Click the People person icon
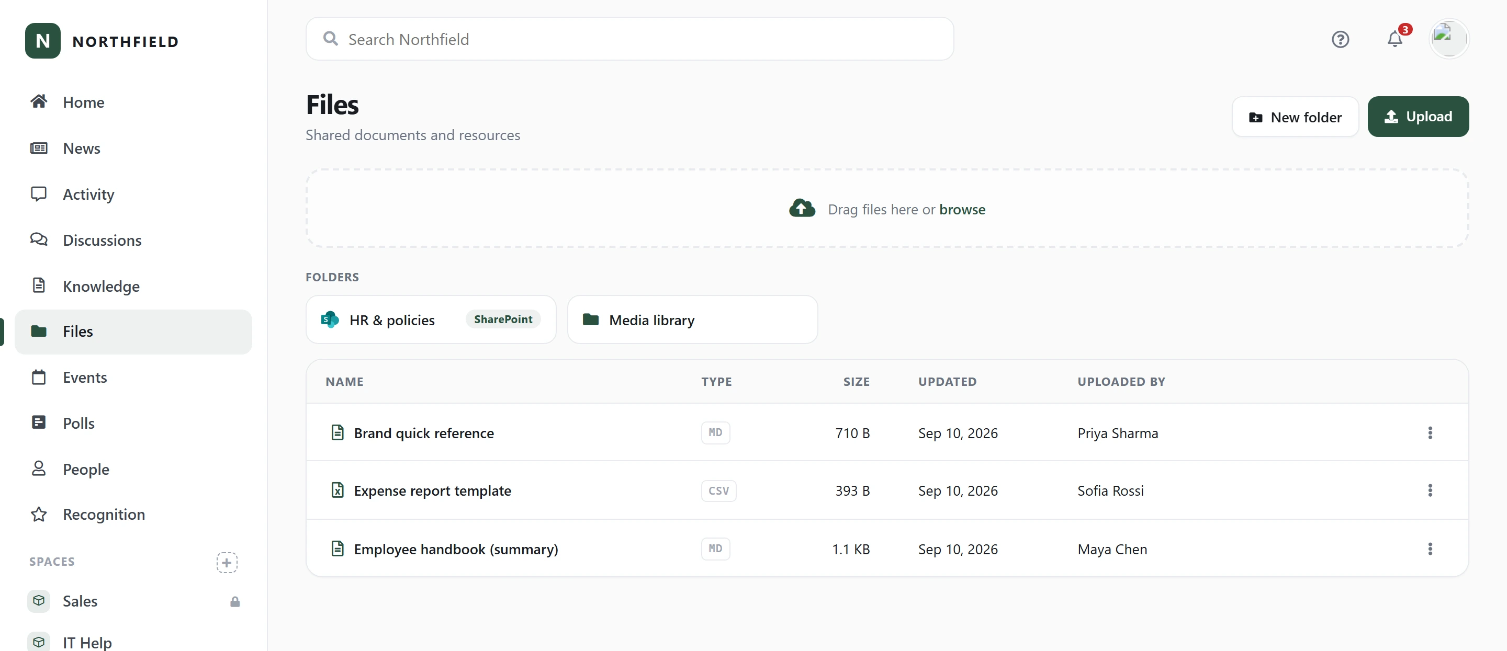 coord(39,468)
